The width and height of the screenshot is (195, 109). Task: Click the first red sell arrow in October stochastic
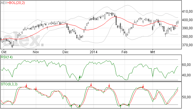(26, 85)
